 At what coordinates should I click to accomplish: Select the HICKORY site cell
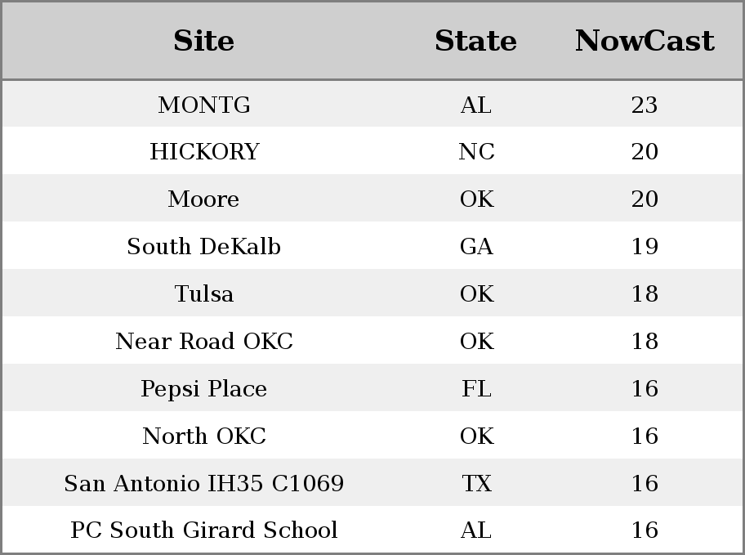204,152
